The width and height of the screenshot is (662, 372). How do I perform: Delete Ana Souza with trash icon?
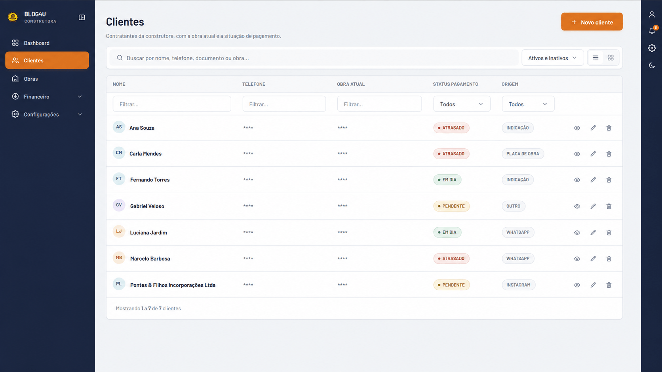pos(609,128)
